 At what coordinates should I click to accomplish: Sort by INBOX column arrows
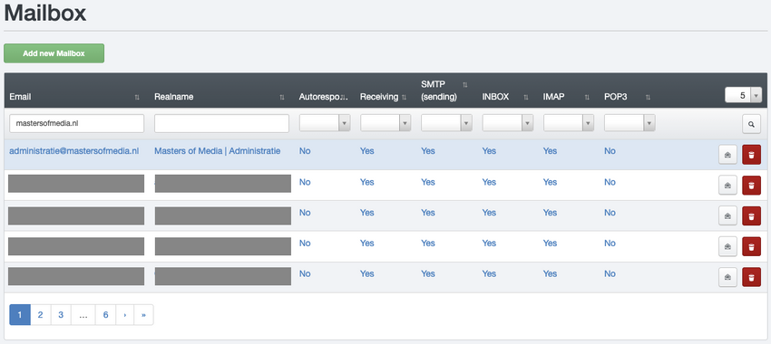click(525, 97)
